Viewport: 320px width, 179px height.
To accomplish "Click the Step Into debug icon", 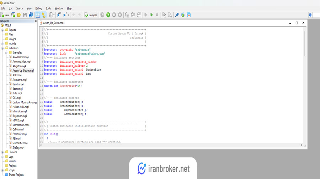I will click(x=127, y=15).
